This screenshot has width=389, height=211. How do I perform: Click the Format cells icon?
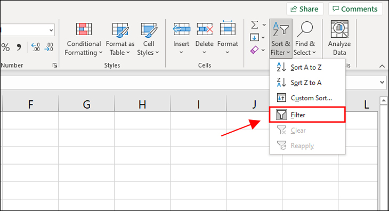(x=228, y=29)
